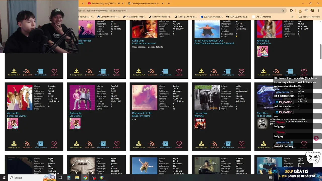Remove Las Divinas from RSS feed

click(90, 145)
